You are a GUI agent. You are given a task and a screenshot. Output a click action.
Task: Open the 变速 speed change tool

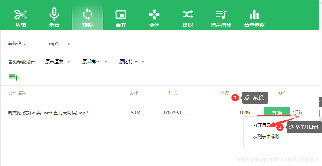(154, 18)
